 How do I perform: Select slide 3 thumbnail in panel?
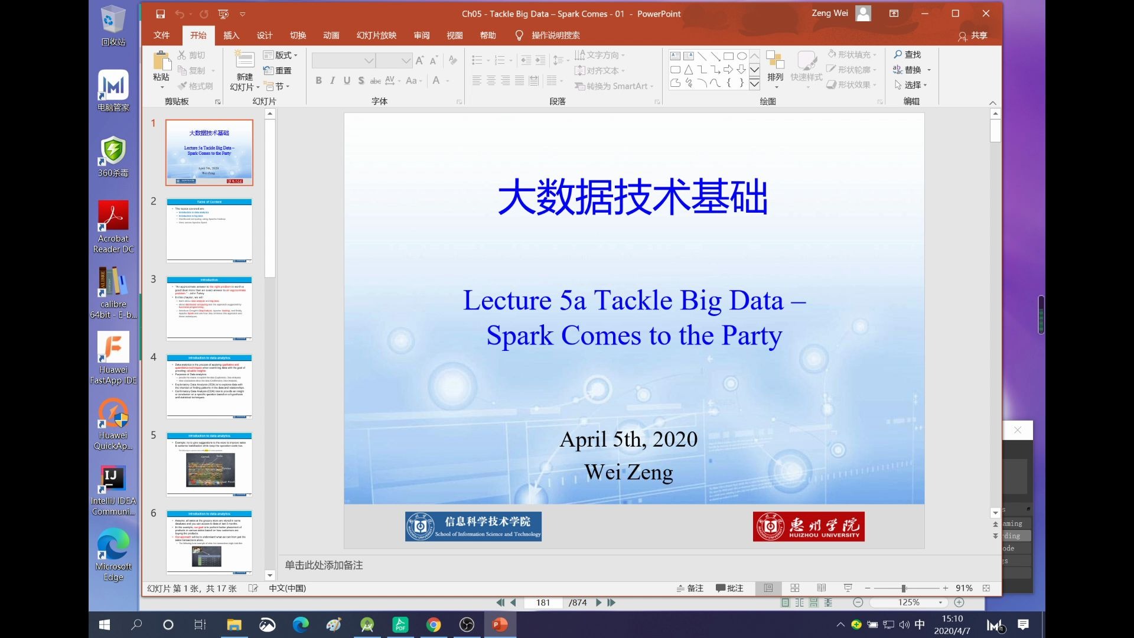pos(209,308)
